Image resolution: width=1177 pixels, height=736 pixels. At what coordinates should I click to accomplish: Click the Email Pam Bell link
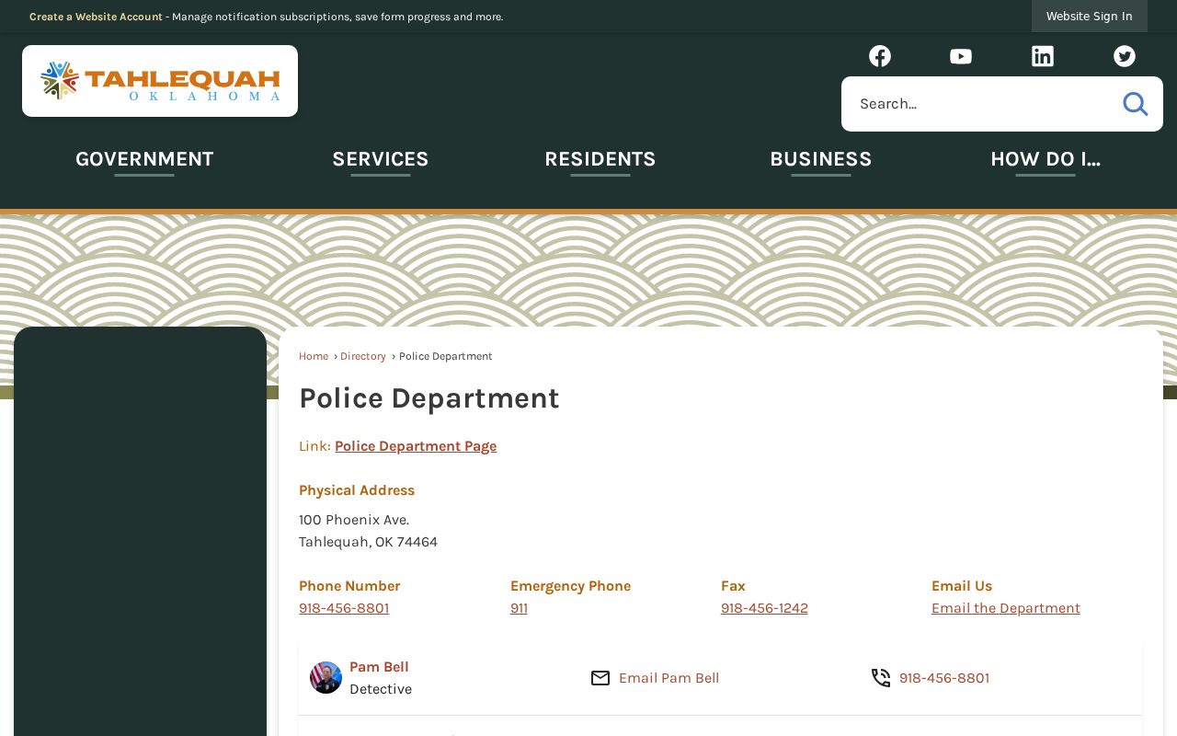(x=669, y=678)
